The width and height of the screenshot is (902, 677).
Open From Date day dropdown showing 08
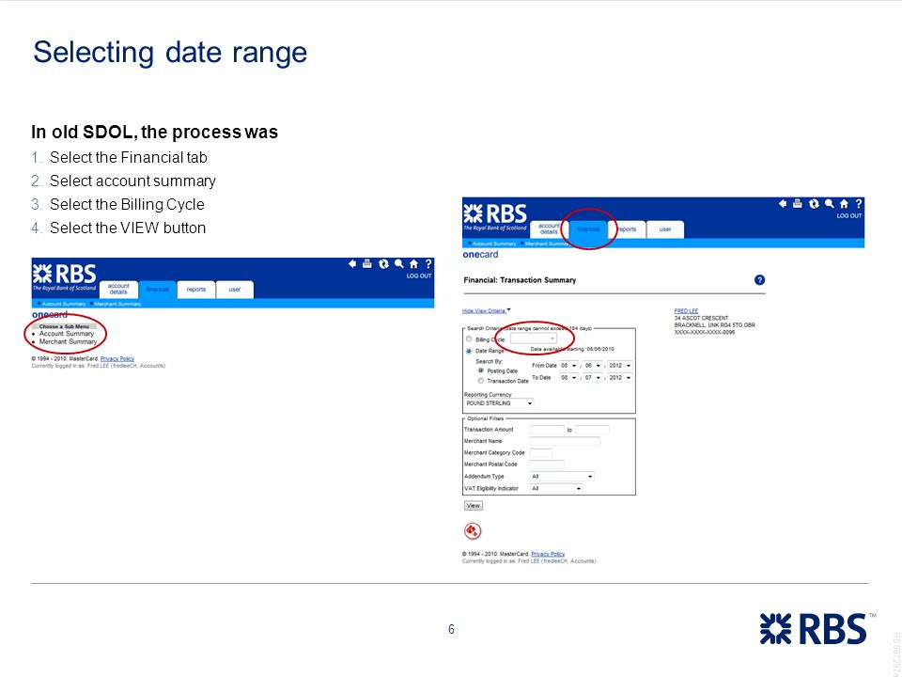pyautogui.click(x=568, y=366)
